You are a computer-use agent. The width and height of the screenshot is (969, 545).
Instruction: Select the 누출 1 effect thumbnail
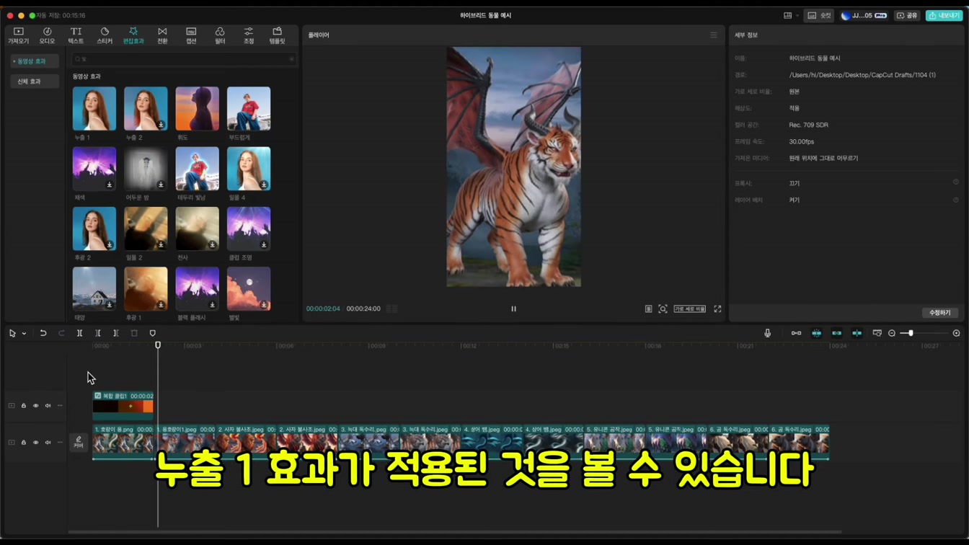click(x=94, y=109)
